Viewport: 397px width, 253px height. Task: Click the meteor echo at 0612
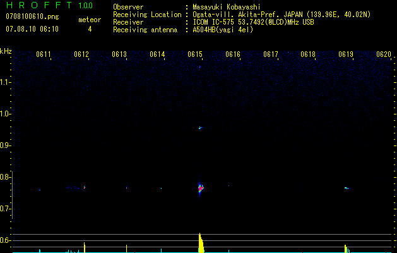tap(85, 187)
